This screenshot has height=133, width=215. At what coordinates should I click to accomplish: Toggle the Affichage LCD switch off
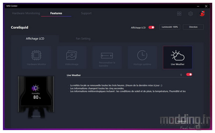tap(152, 28)
